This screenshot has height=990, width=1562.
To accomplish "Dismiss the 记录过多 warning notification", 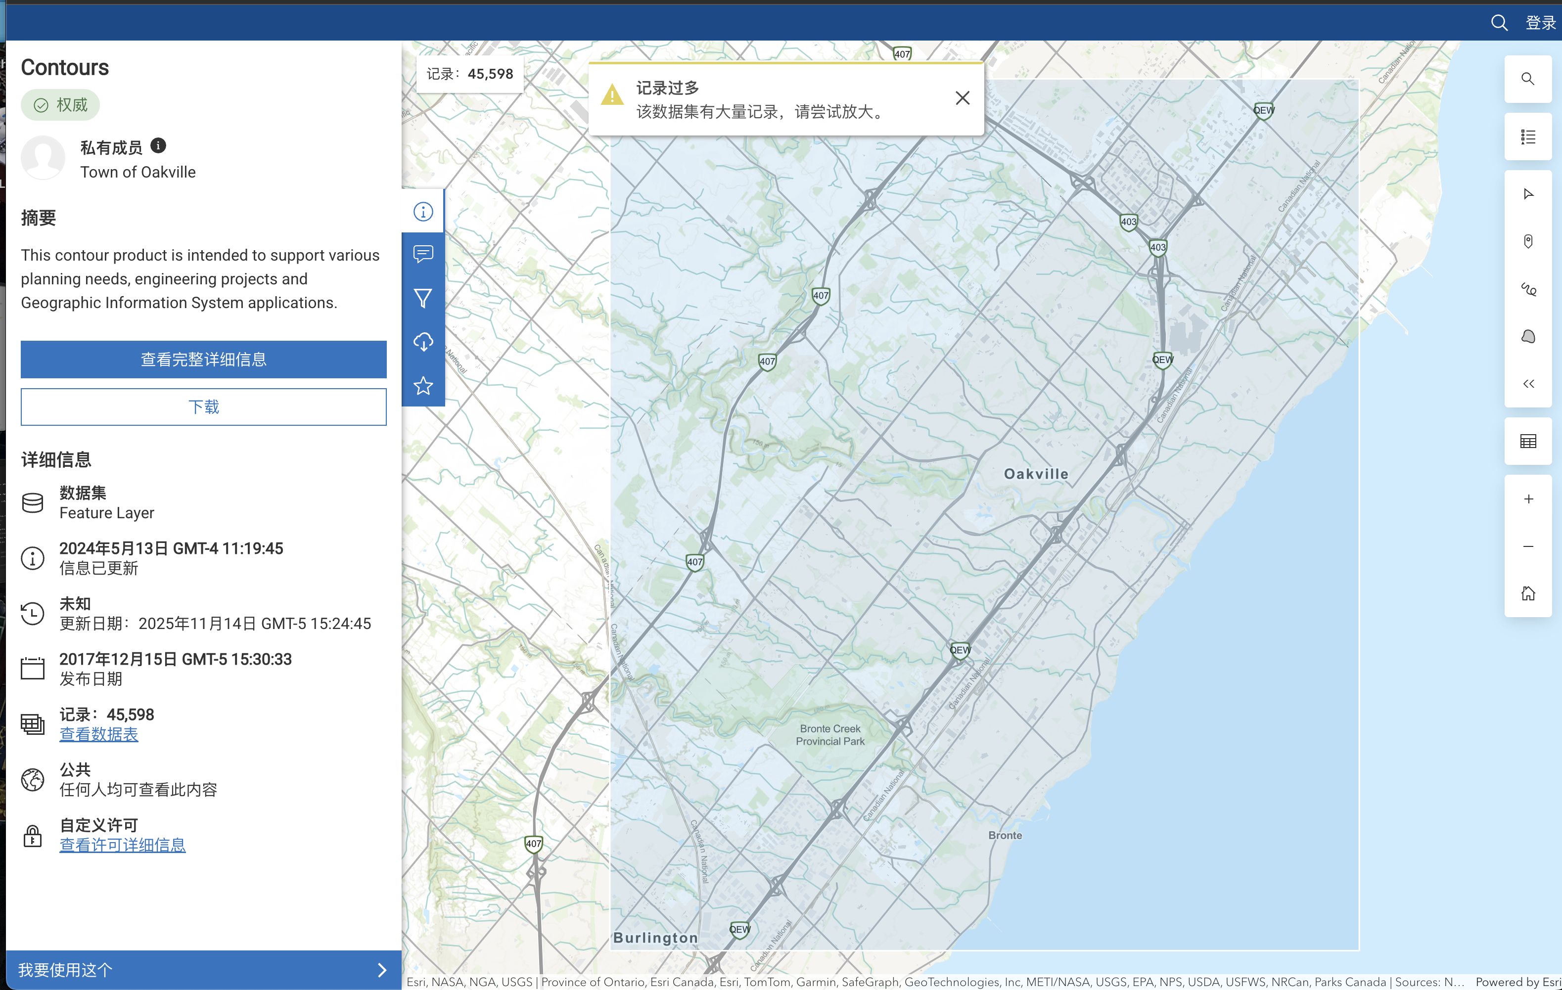I will tap(962, 98).
